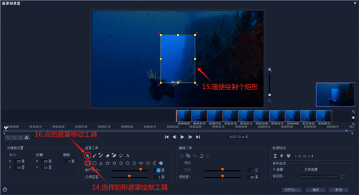Click the 另存为... save as button
359x195 pixels.
(292, 190)
